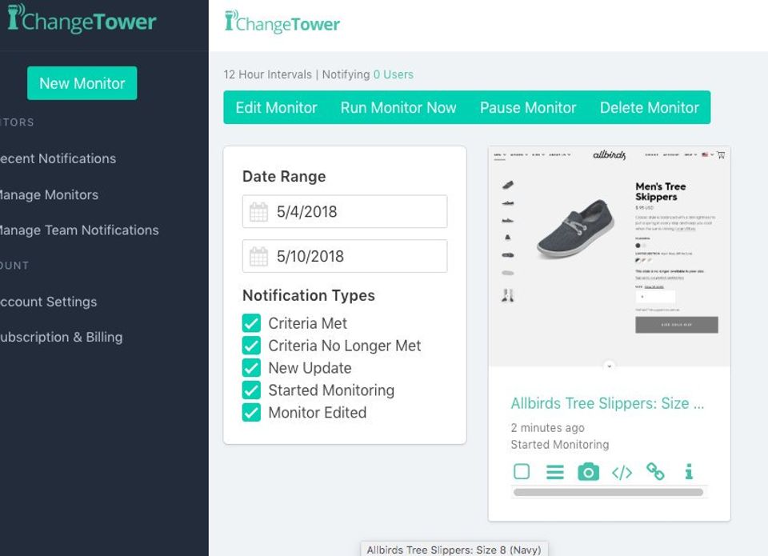Uncheck the Criteria Met checkbox
This screenshot has width=768, height=556.
pos(251,323)
